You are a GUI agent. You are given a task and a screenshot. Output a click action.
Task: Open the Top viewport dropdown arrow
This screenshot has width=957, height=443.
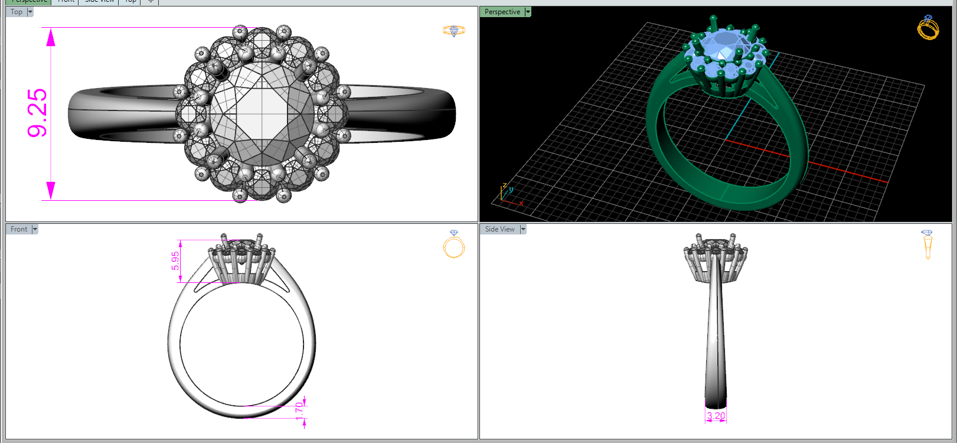point(30,12)
